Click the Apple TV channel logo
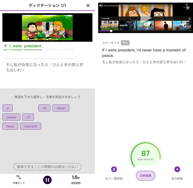The image size is (193, 188). [x=101, y=5]
